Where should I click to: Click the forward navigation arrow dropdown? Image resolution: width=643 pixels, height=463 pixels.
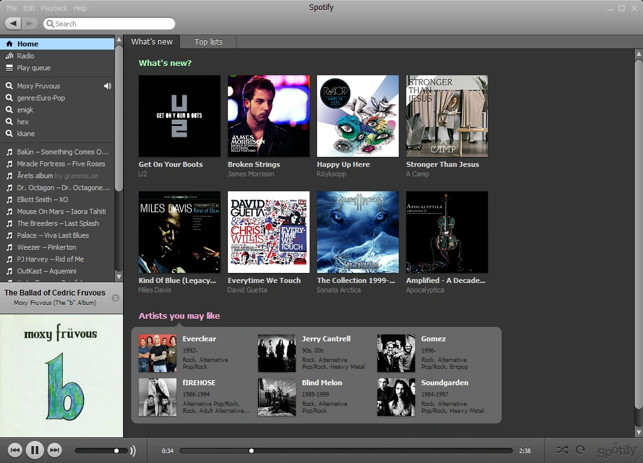point(28,23)
